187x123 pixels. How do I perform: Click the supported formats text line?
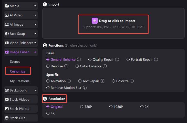113,27
